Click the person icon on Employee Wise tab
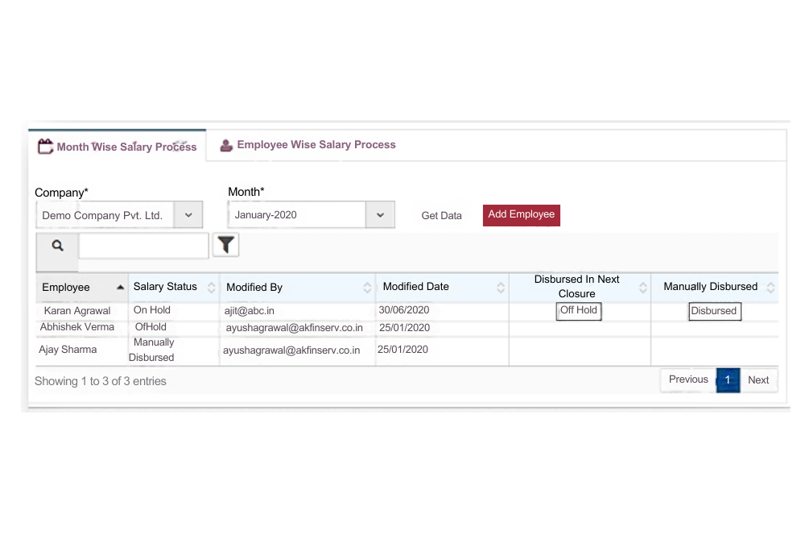The width and height of the screenshot is (805, 539). point(226,145)
